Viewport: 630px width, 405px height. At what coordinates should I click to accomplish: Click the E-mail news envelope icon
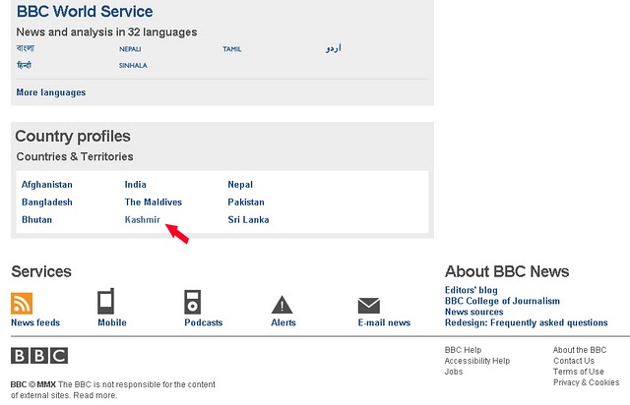coord(369,306)
